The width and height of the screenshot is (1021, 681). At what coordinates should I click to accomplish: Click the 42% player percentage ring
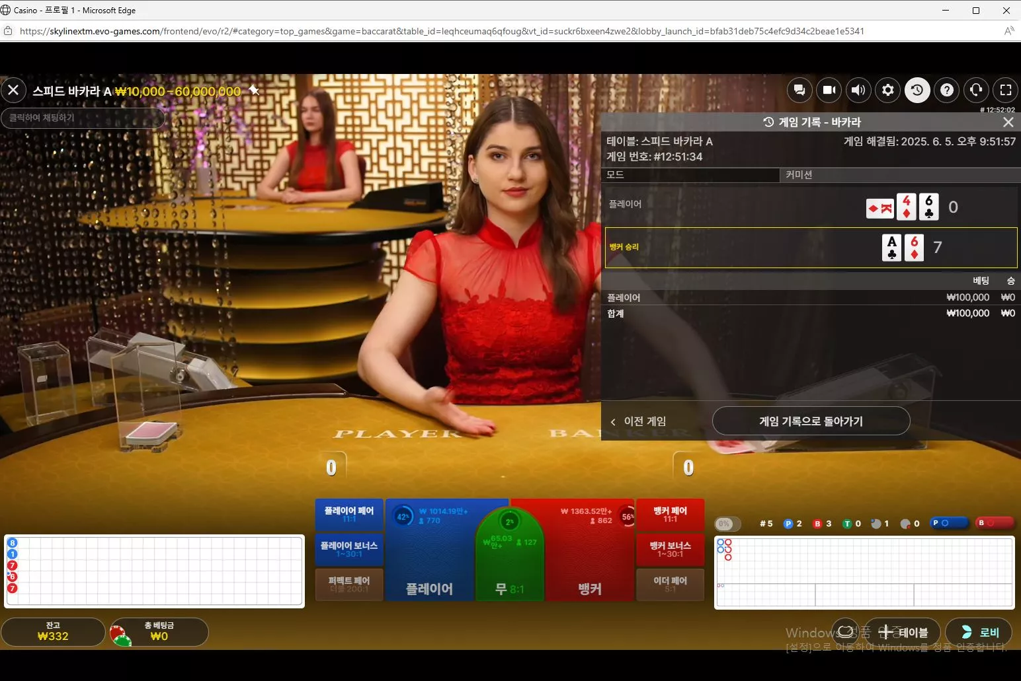click(x=403, y=517)
